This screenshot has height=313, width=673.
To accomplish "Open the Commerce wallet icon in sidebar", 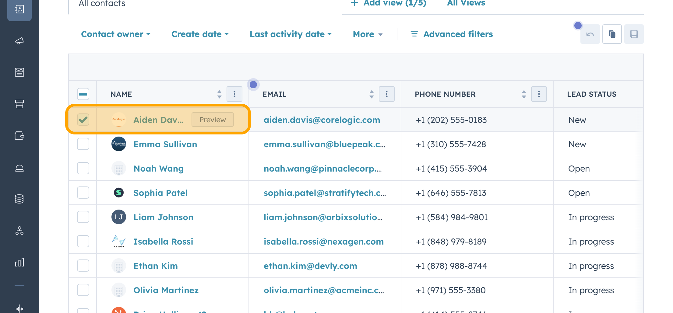I will point(19,136).
